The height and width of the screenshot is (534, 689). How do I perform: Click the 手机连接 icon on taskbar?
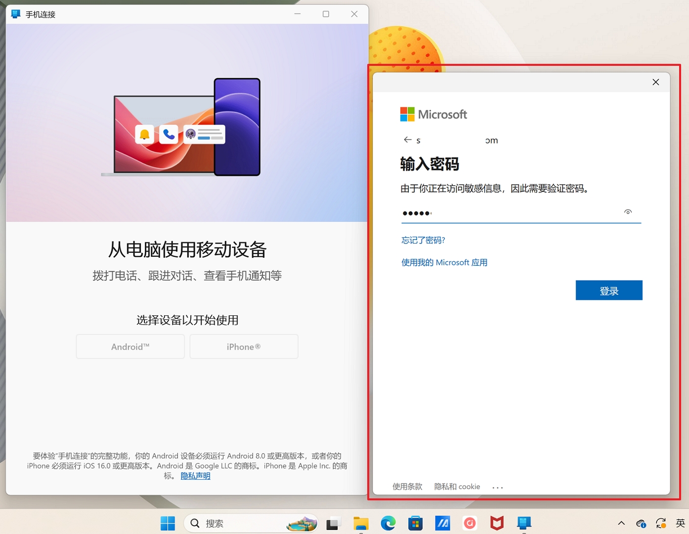tap(524, 523)
